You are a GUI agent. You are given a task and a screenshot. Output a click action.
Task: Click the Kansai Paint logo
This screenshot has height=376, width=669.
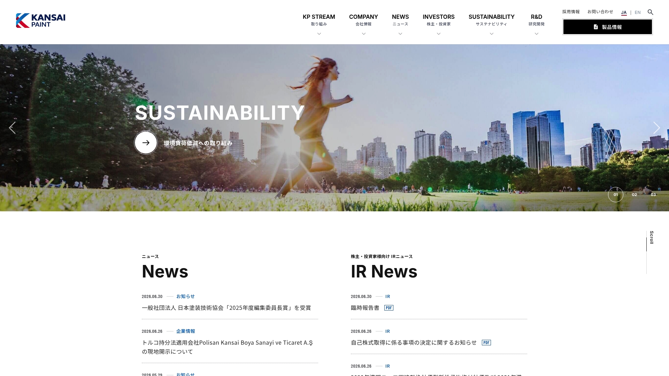coord(40,21)
